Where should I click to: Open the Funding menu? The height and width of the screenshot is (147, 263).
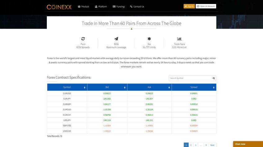pyautogui.click(x=118, y=6)
